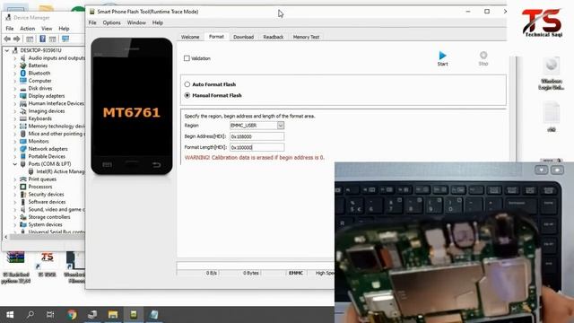The height and width of the screenshot is (323, 574).
Task: Expand Audio inputs and outputs node
Action: tap(15, 58)
